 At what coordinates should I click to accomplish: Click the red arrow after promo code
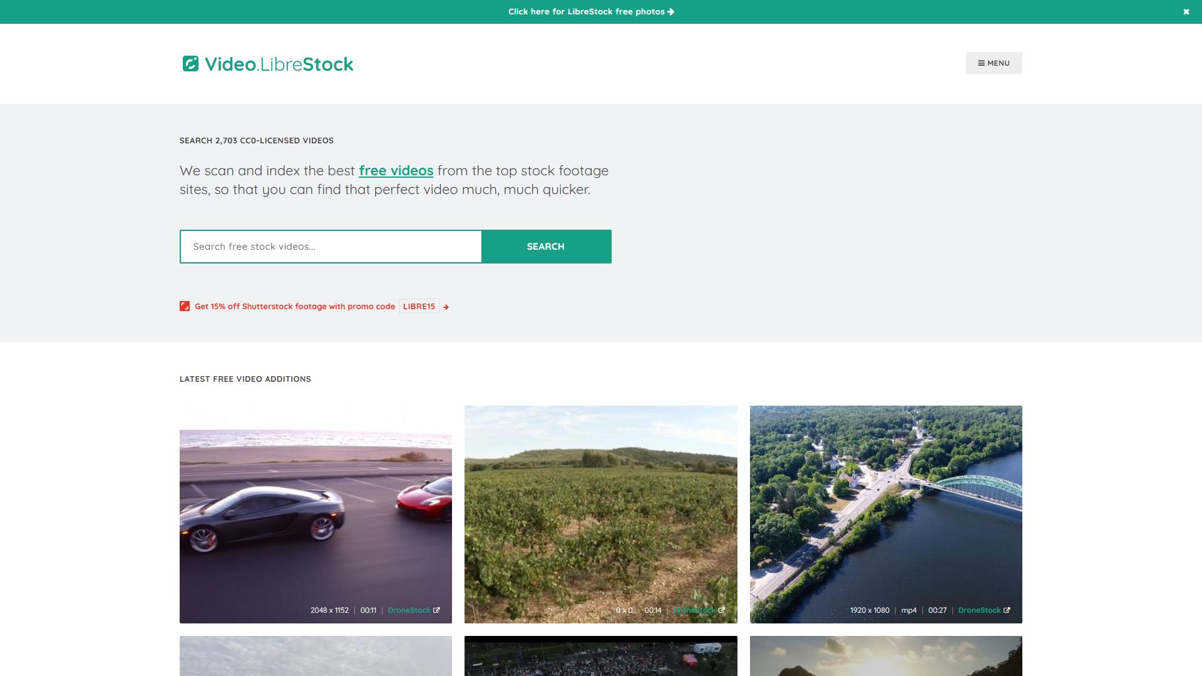[446, 307]
